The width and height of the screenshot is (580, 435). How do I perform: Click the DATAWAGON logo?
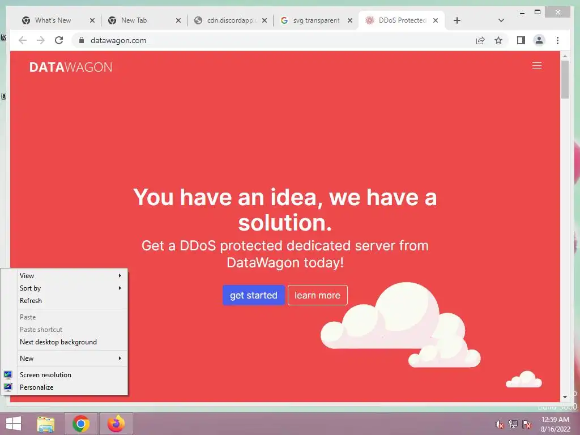pyautogui.click(x=71, y=67)
